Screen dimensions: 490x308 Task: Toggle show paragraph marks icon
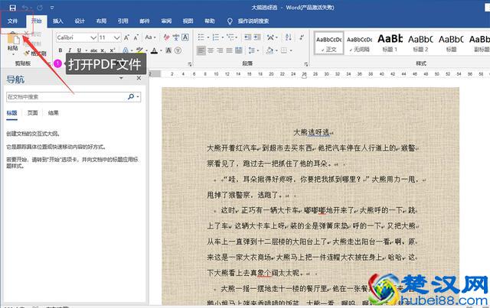pyautogui.click(x=302, y=37)
